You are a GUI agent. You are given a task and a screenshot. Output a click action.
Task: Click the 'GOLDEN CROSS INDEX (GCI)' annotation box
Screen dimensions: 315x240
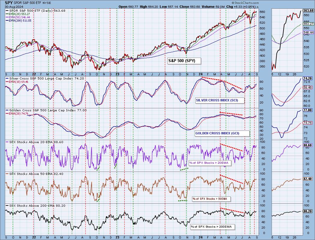pyautogui.click(x=222, y=133)
